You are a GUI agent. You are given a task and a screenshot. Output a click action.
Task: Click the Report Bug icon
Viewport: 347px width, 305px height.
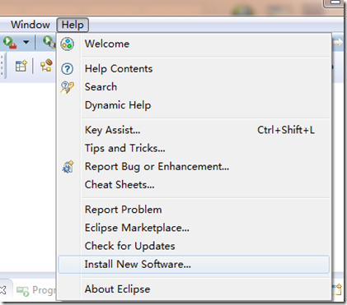tap(68, 167)
